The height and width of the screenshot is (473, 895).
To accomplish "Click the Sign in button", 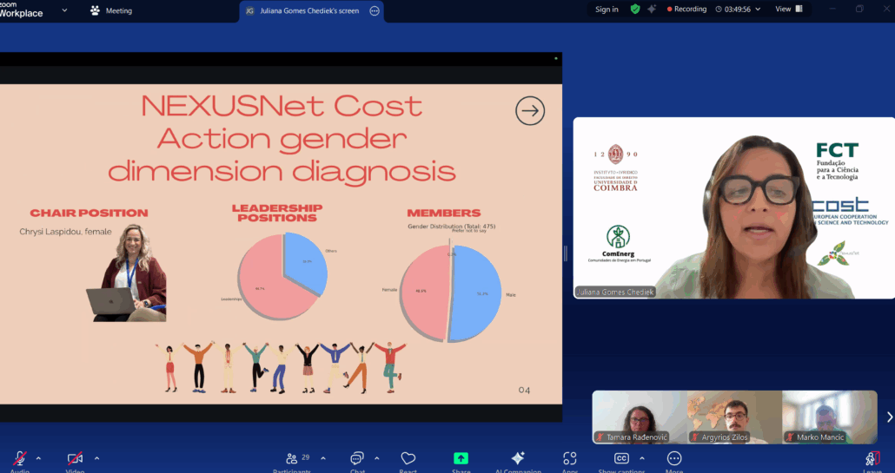I will click(x=607, y=10).
